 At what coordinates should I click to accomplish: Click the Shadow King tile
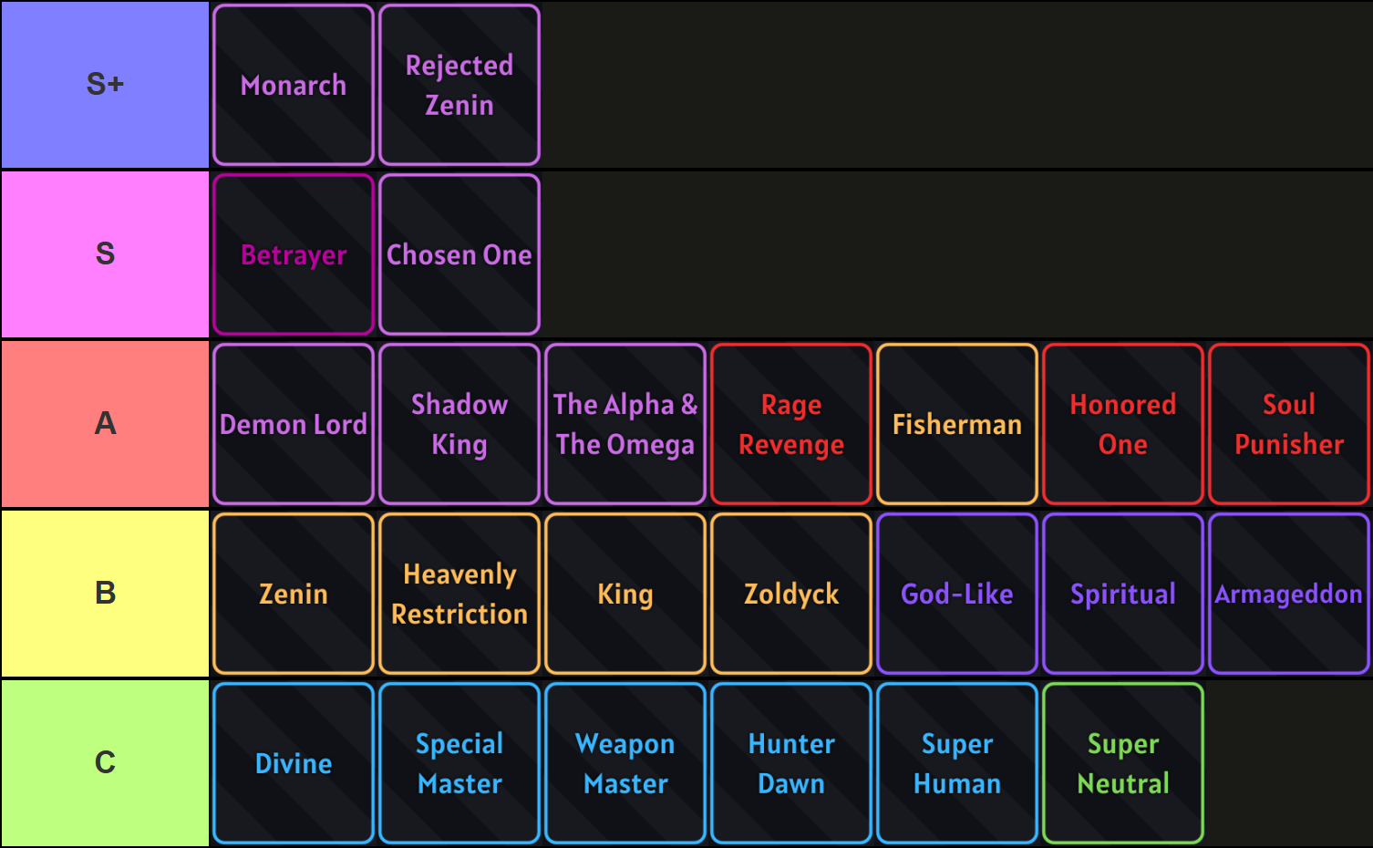tap(459, 424)
